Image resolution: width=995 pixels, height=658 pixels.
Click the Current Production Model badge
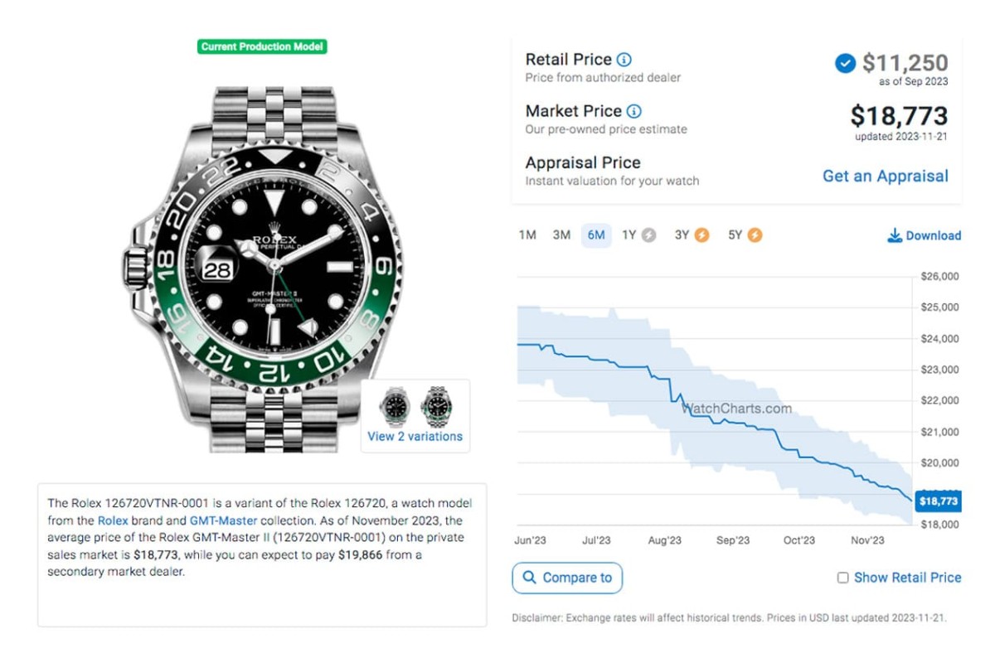[262, 47]
